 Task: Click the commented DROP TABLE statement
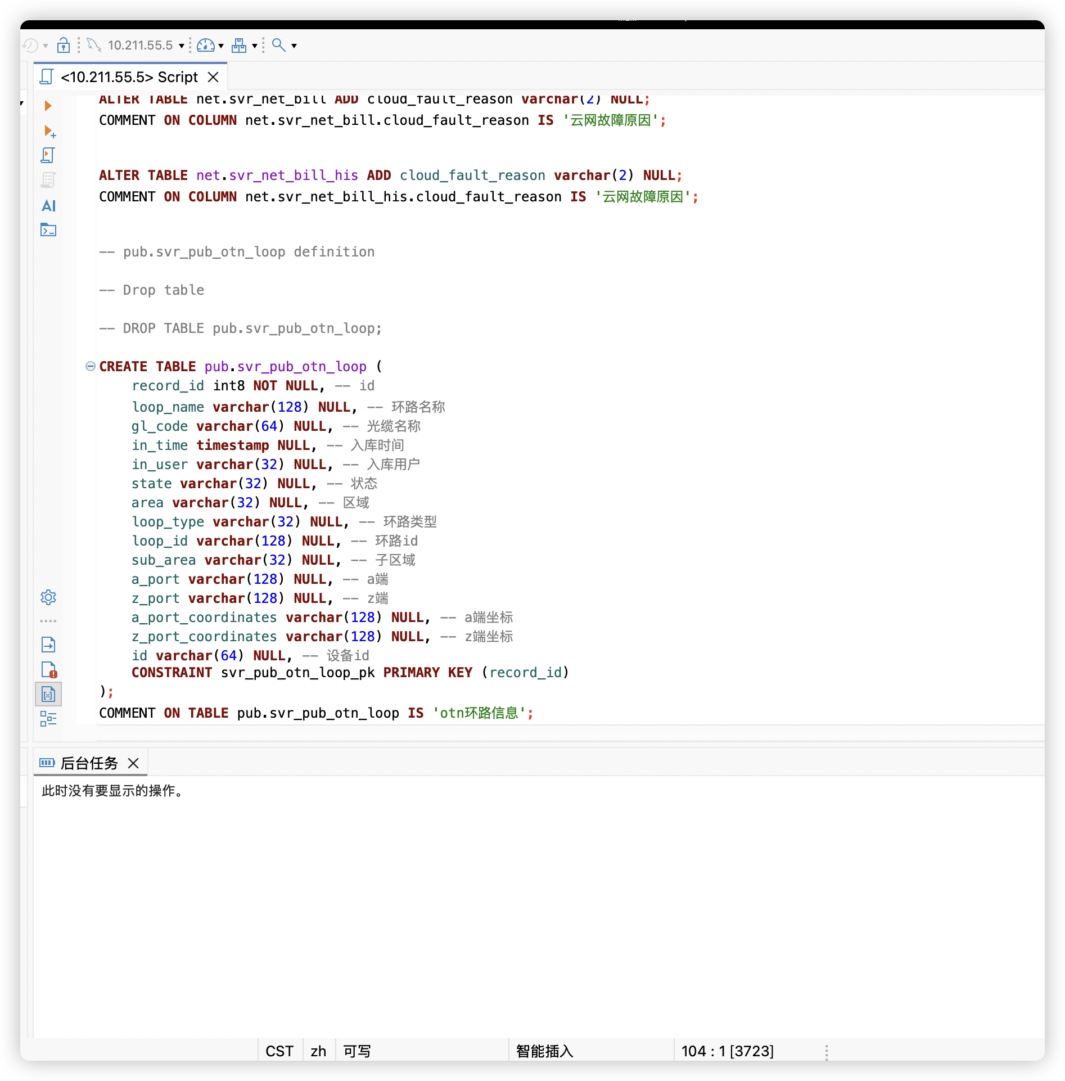coord(241,328)
